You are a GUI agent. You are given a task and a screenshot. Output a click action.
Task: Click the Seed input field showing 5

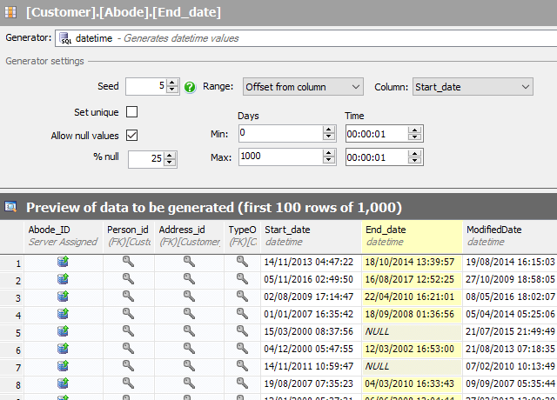146,86
